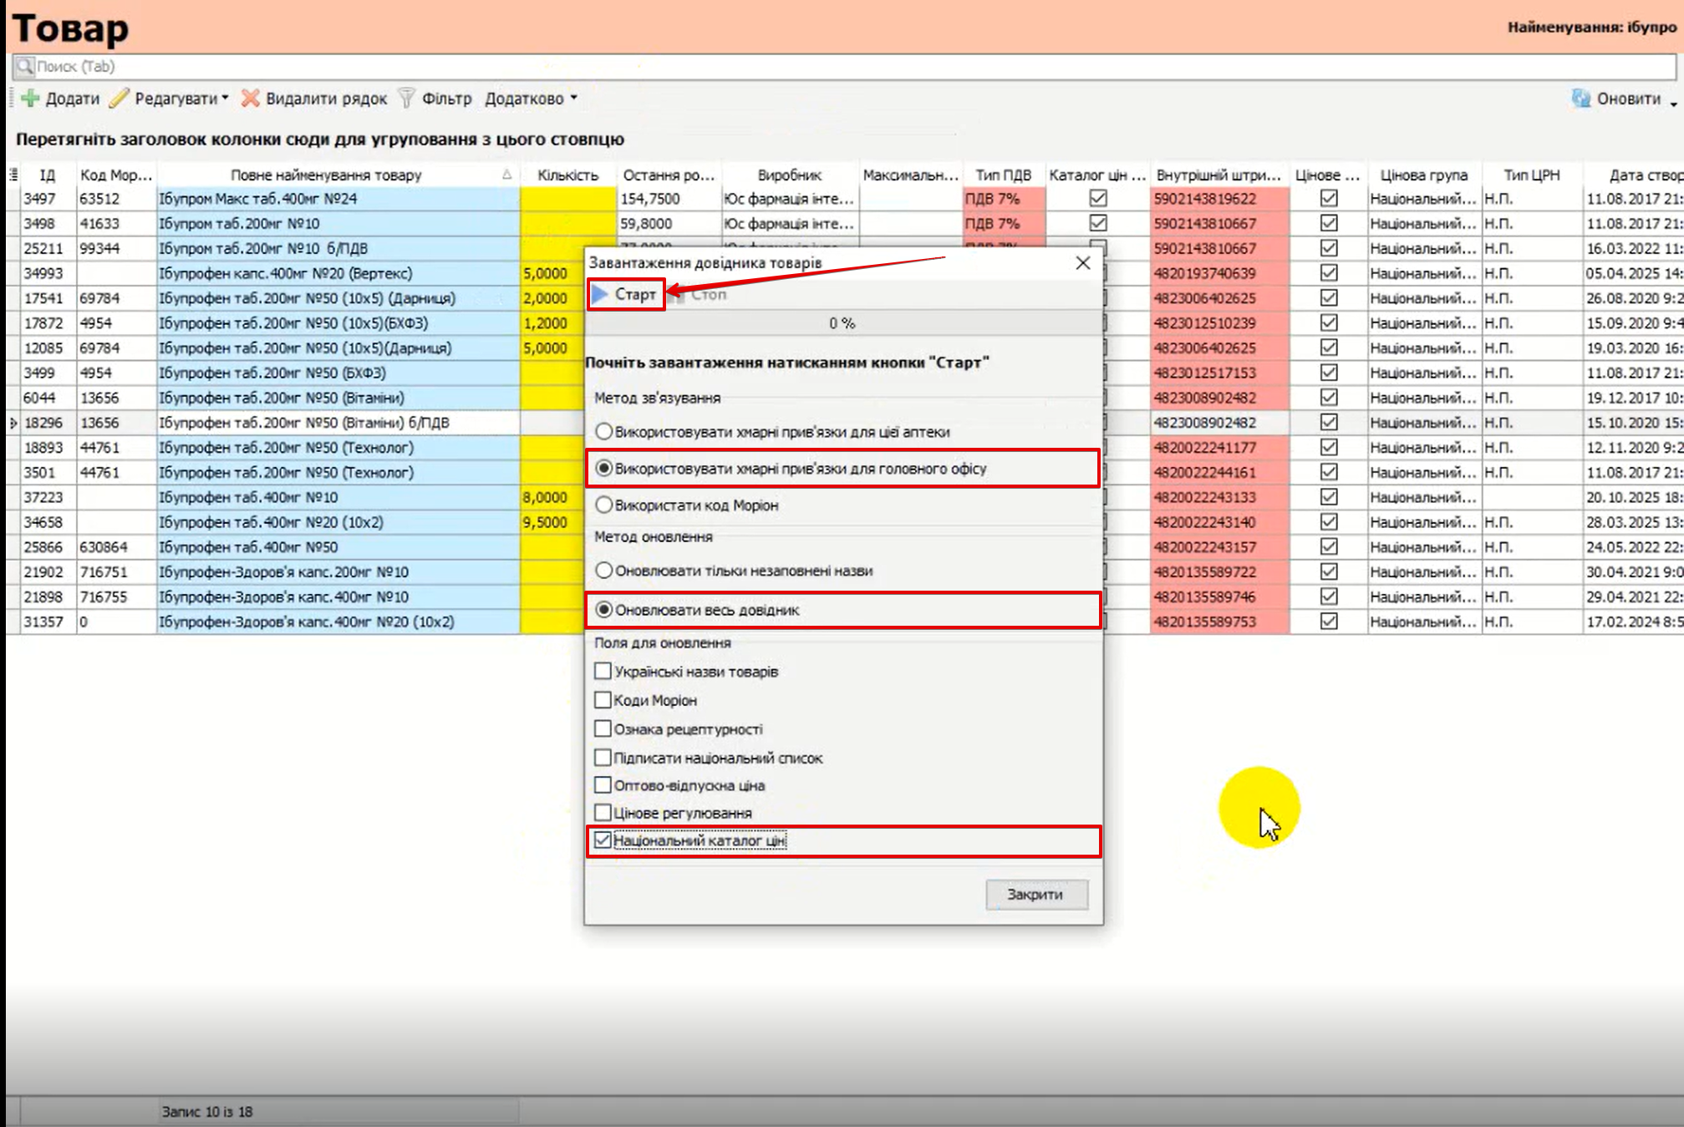Click the Фільтр funnel icon
The width and height of the screenshot is (1684, 1127).
(406, 98)
